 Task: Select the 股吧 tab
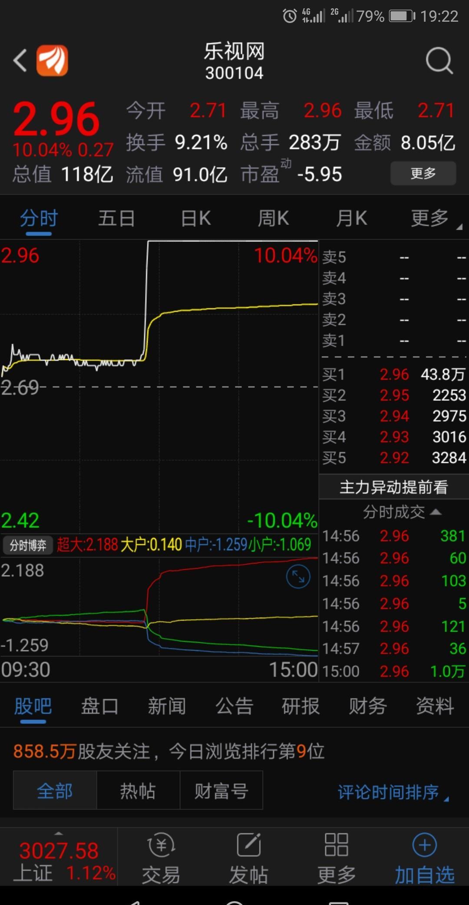(33, 706)
